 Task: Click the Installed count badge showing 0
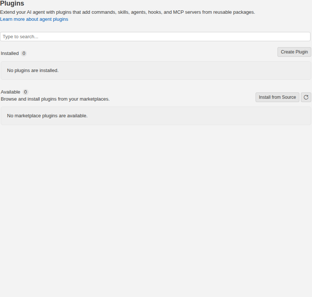[24, 53]
